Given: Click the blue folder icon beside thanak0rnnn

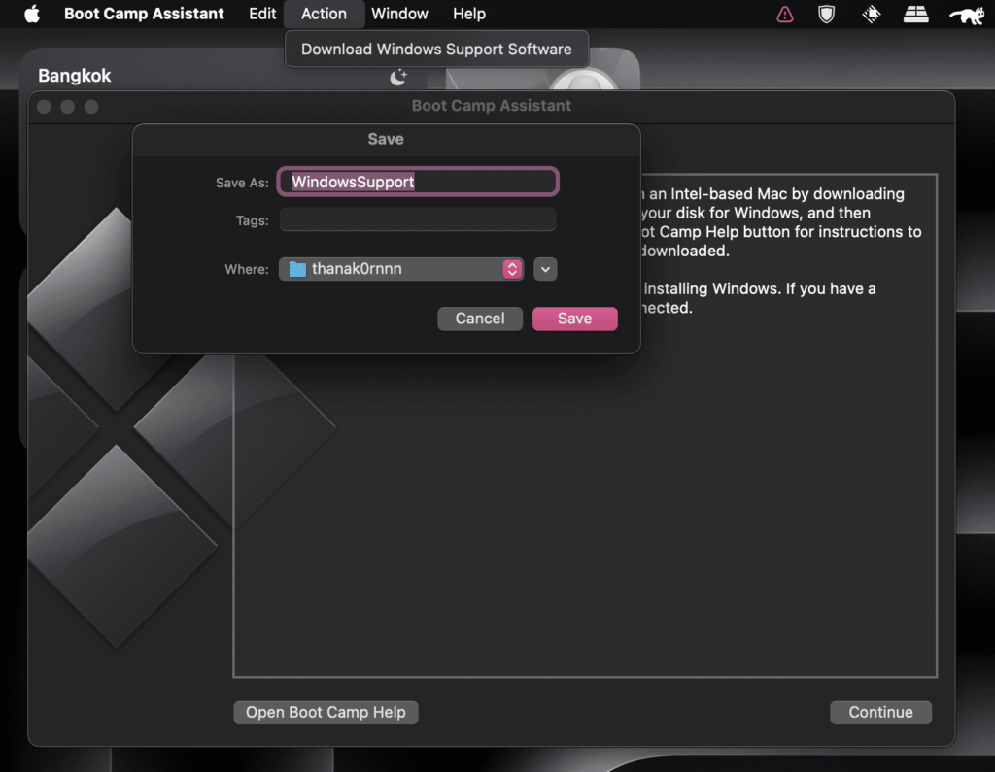Looking at the screenshot, I should coord(297,269).
